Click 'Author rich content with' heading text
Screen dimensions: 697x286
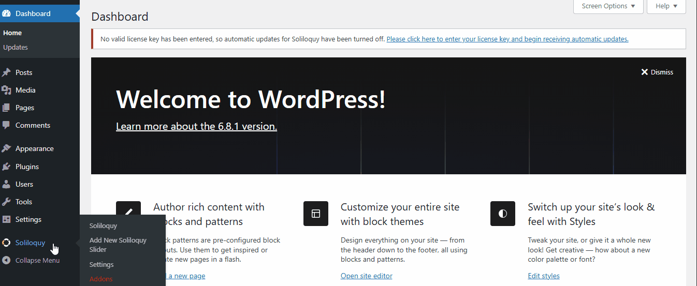tap(209, 207)
